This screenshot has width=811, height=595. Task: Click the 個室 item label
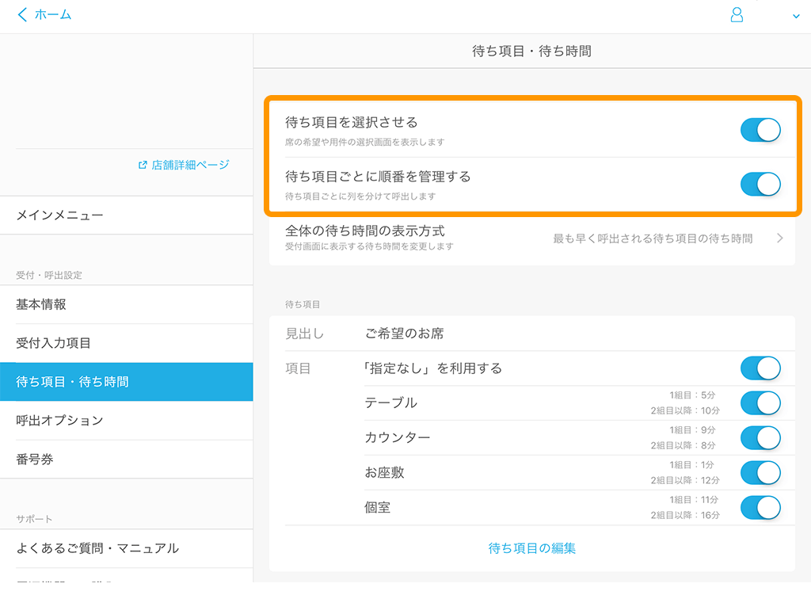377,508
